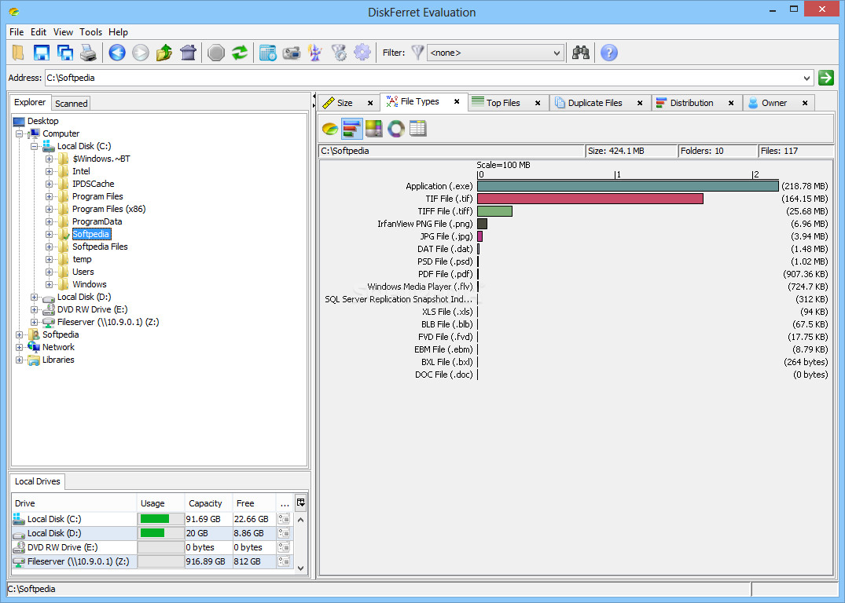845x603 pixels.
Task: Open the Distribution tab
Action: point(692,103)
